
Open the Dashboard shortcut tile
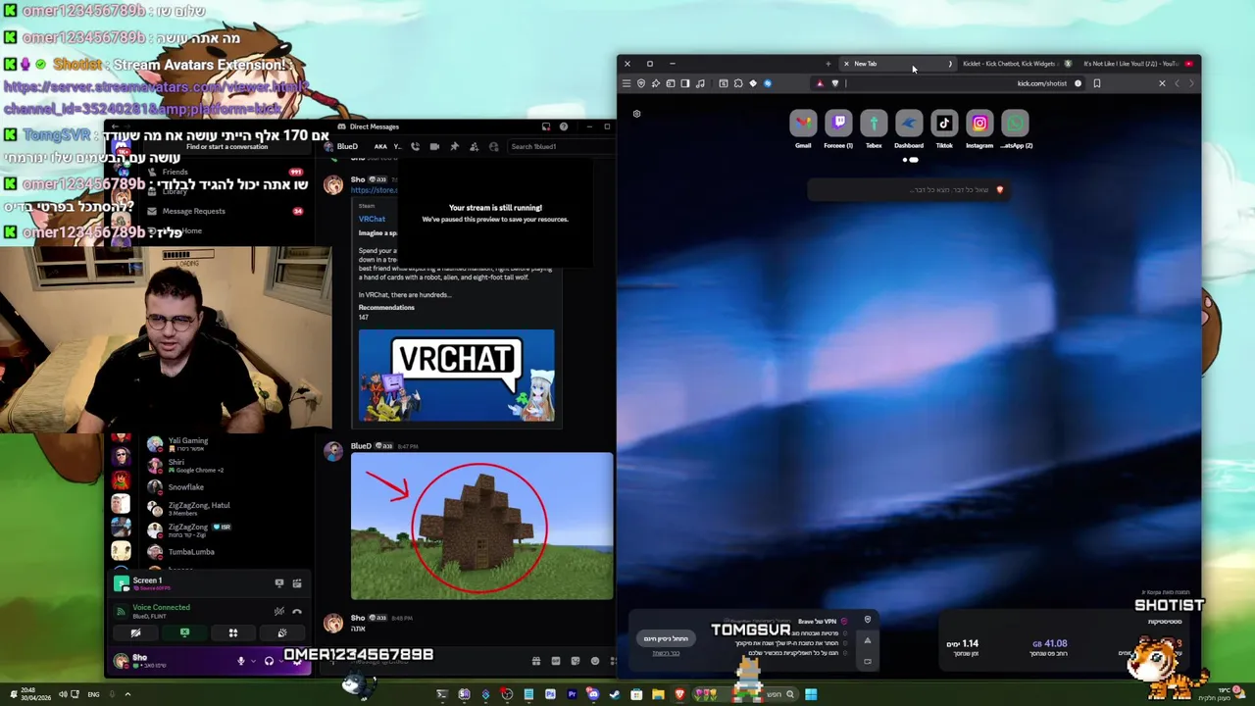[909, 124]
